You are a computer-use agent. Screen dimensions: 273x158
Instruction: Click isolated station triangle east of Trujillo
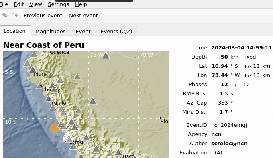(93, 101)
